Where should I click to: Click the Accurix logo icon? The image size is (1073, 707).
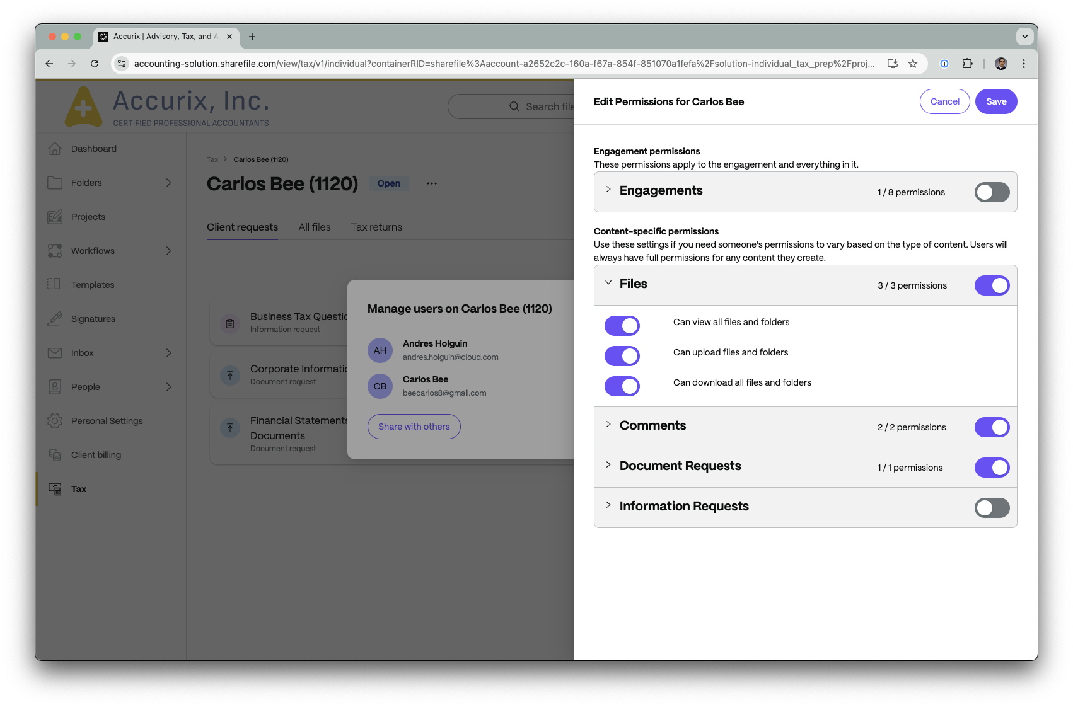83,106
